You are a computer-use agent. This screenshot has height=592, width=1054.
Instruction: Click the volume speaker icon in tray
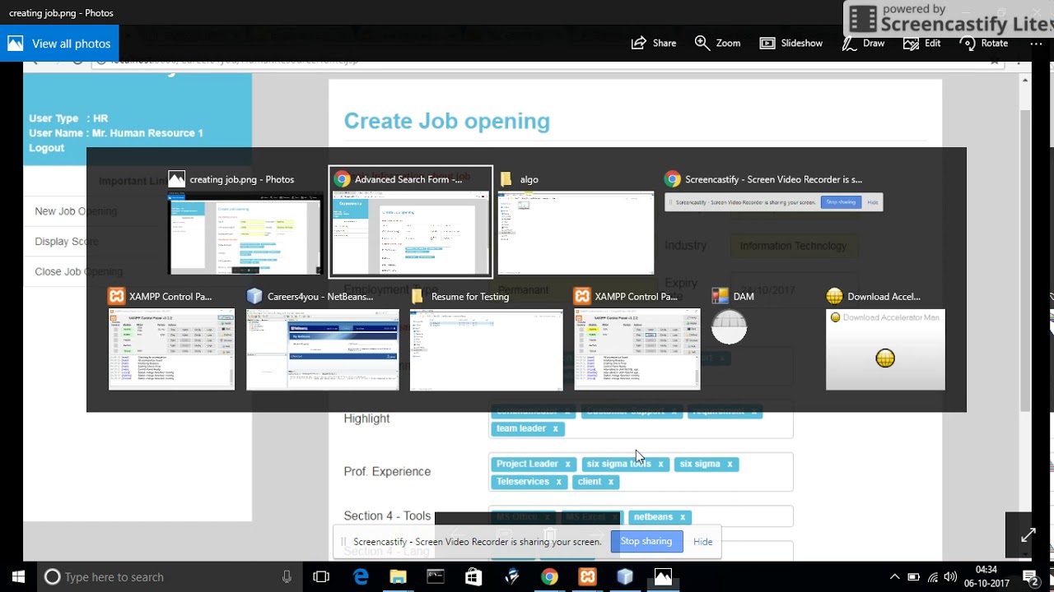tap(951, 576)
